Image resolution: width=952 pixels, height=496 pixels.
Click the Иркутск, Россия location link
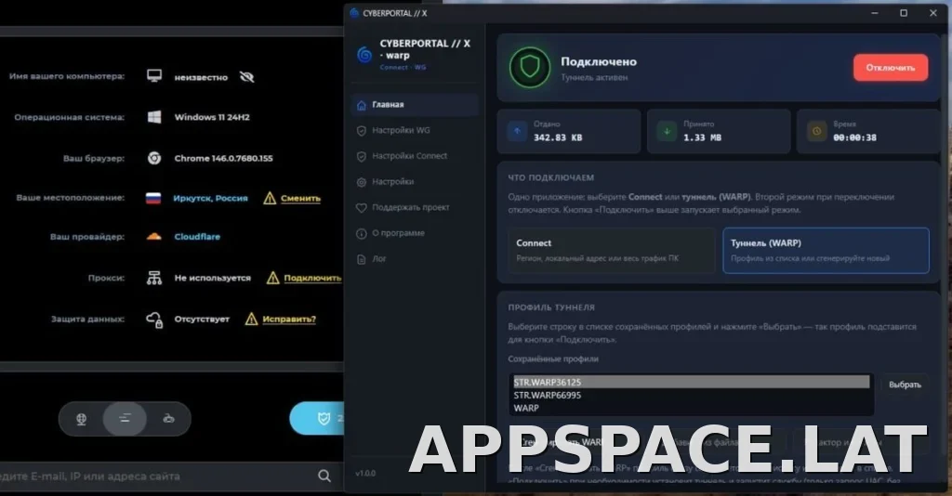[x=210, y=198]
